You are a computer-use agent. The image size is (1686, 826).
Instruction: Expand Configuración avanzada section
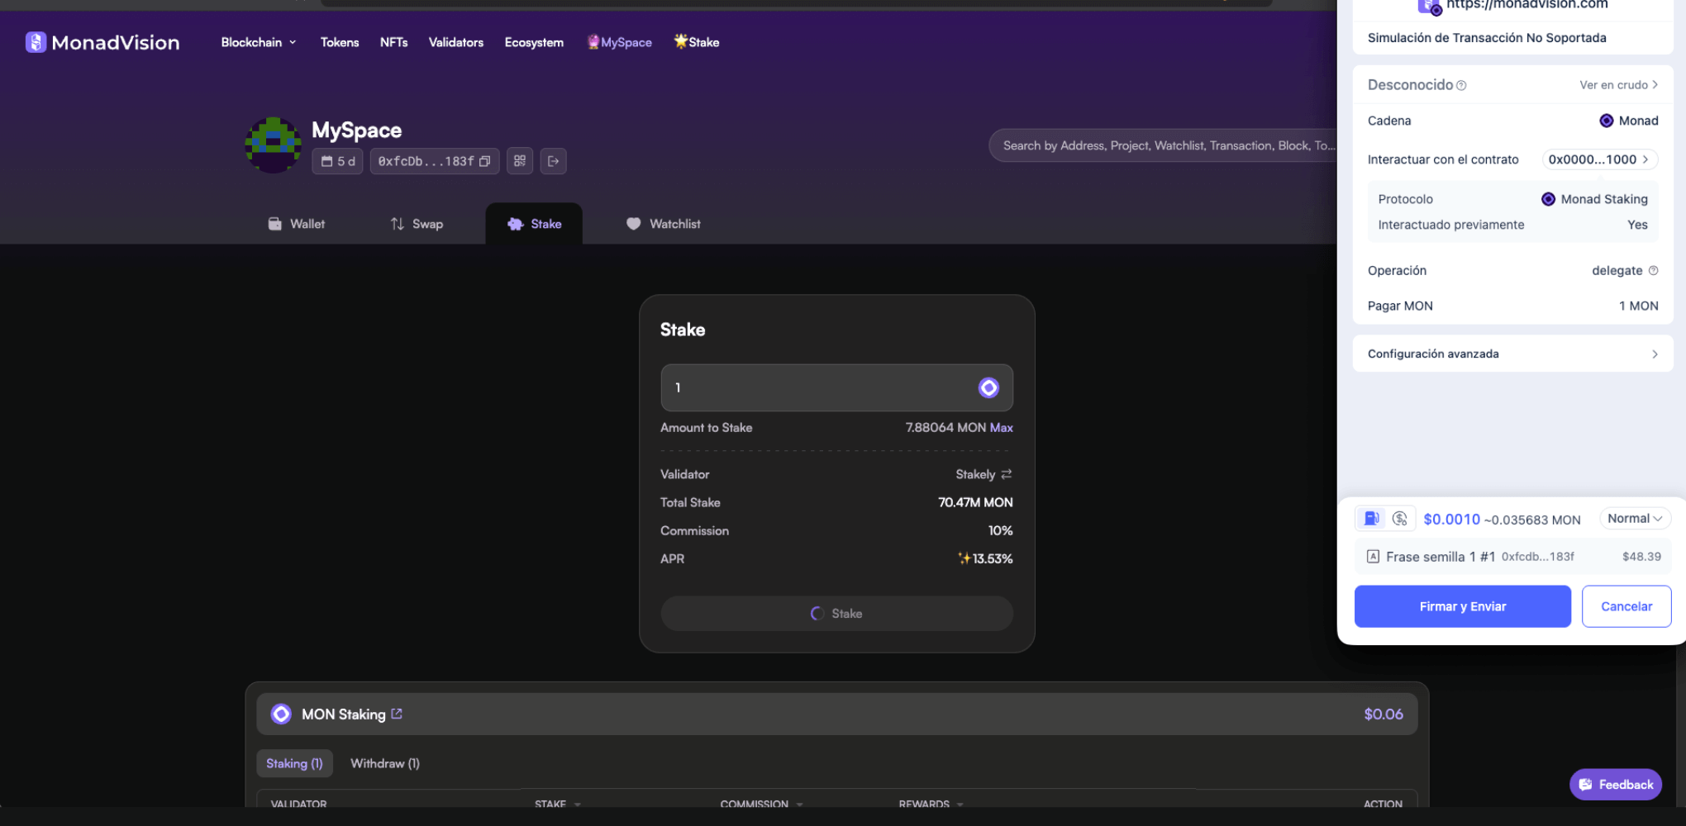(1512, 354)
